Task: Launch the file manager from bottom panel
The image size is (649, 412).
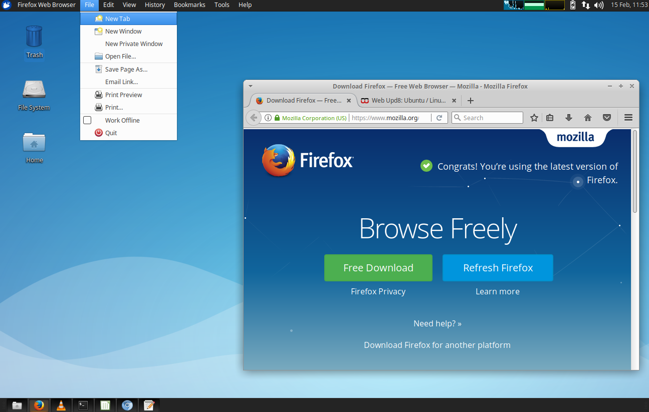Action: click(x=17, y=405)
